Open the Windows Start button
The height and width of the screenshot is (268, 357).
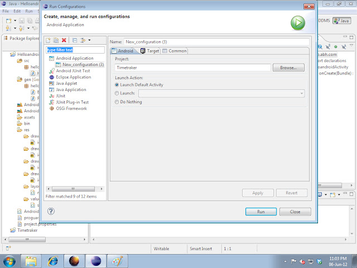pos(9,261)
